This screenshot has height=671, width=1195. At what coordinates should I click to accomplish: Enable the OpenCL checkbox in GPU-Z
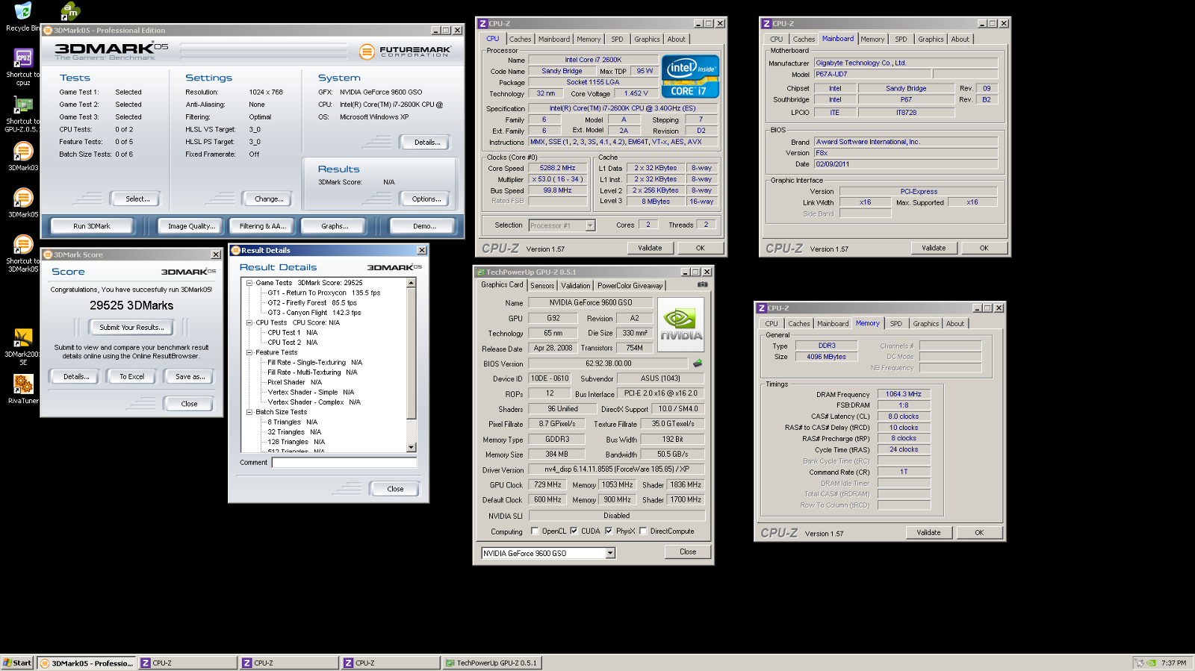point(535,531)
